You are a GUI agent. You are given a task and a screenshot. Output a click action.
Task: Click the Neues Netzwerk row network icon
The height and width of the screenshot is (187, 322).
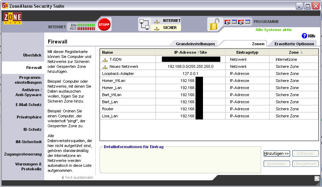tap(105, 67)
